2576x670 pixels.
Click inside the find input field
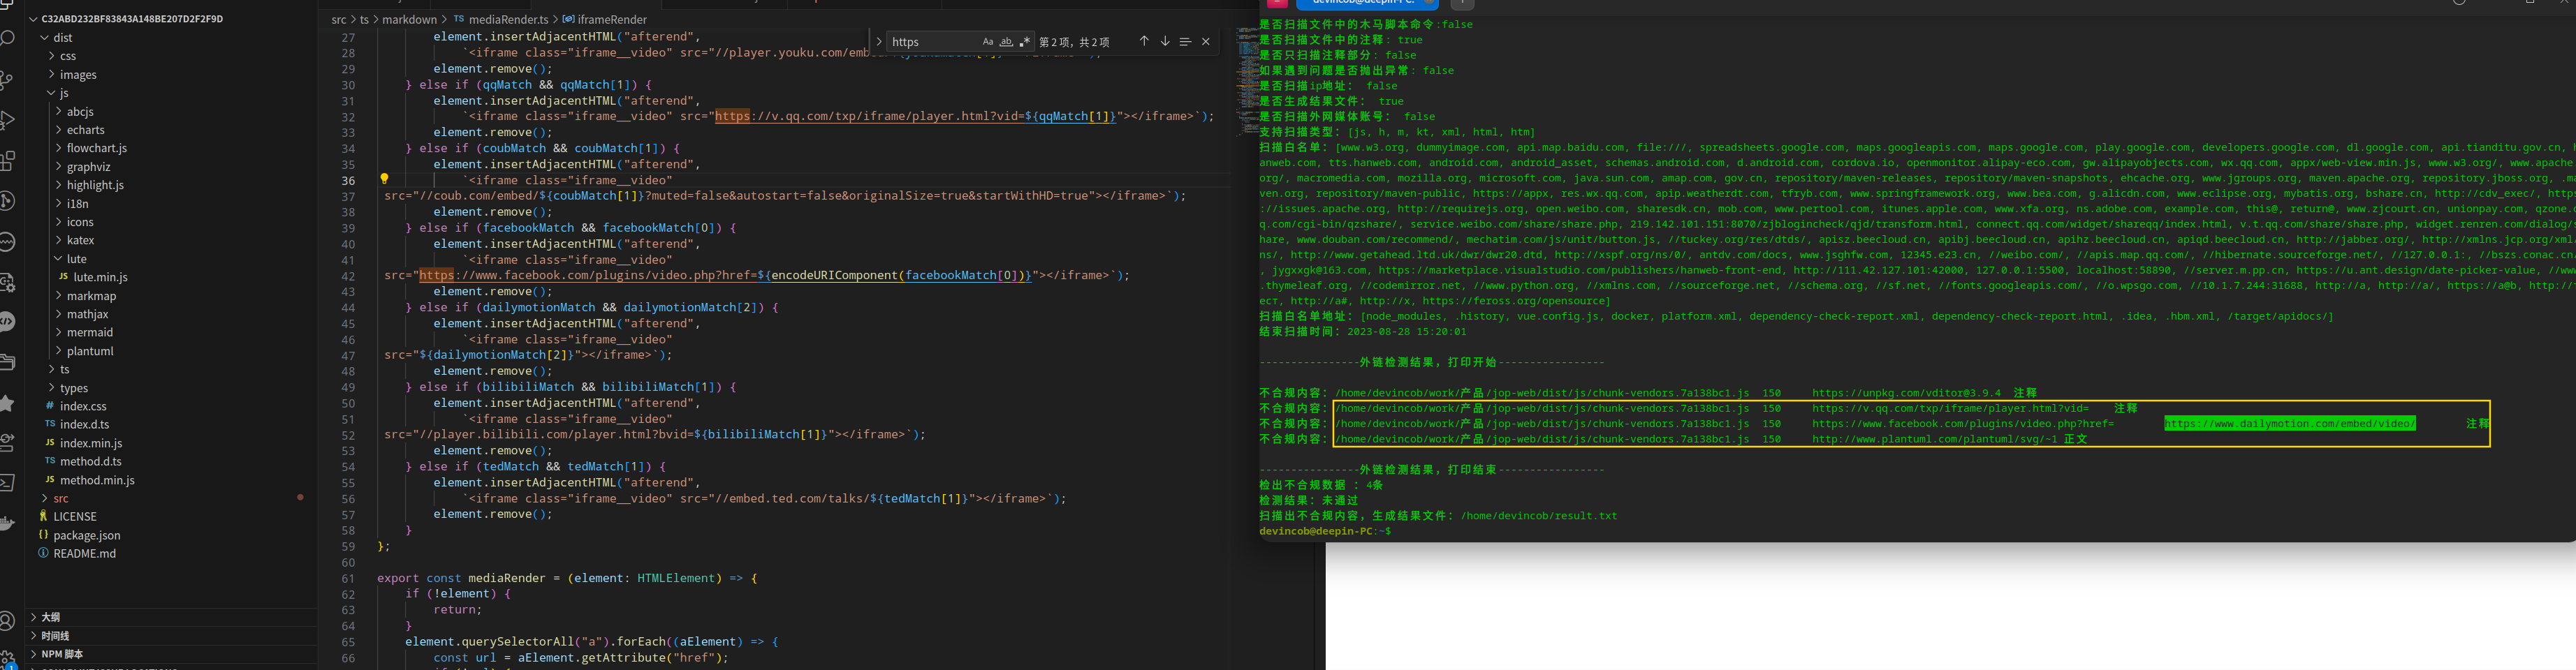(x=930, y=41)
